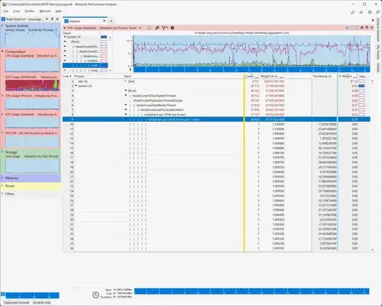Click the graph's time axis ruler

pyautogui.click(x=252, y=69)
